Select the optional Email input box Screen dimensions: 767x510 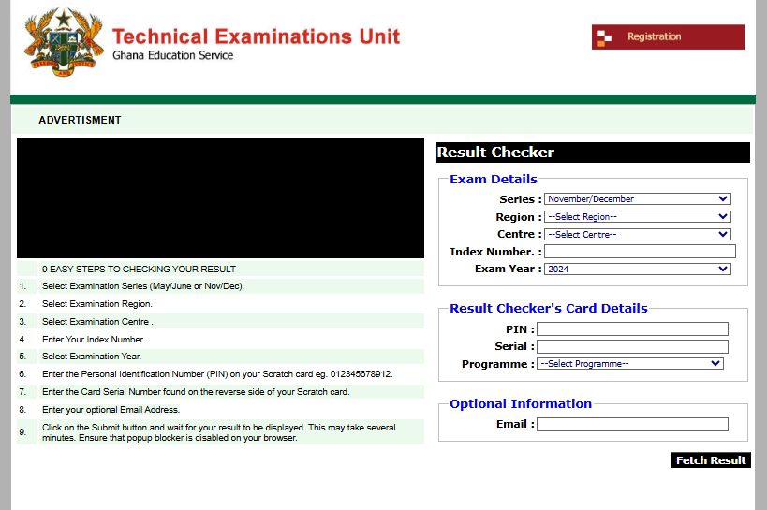(x=632, y=425)
